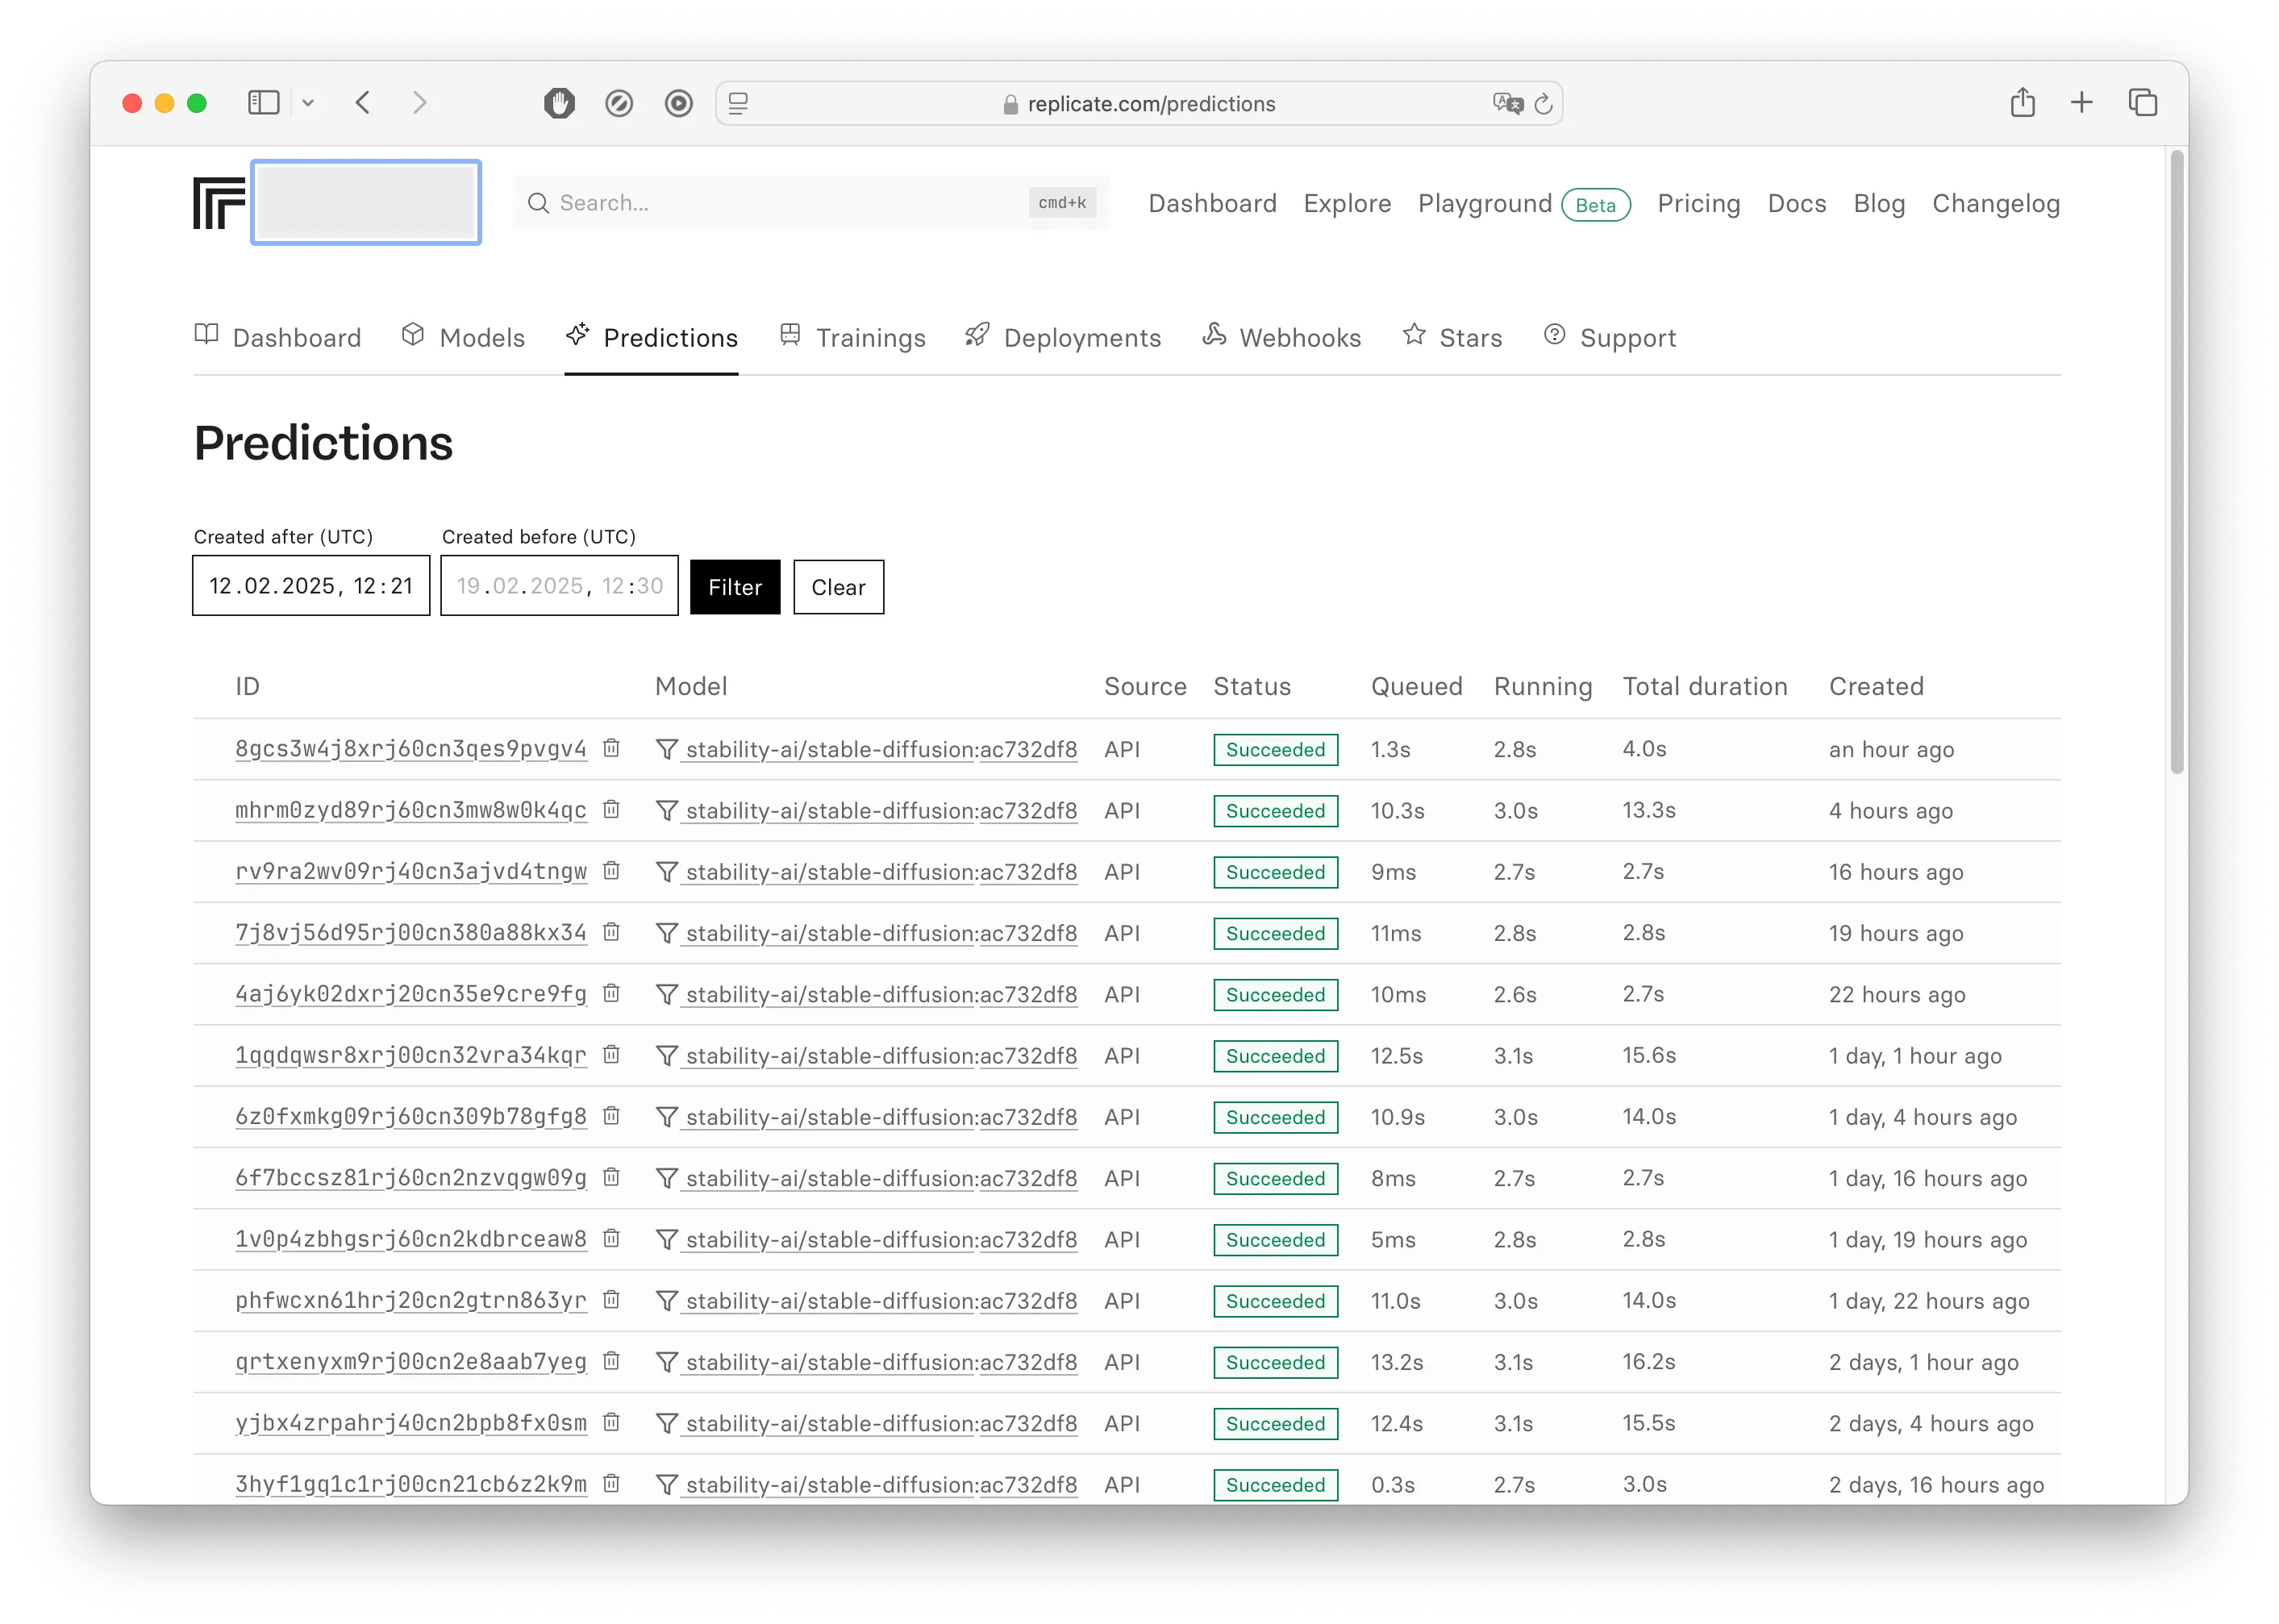This screenshot has height=1624, width=2279.
Task: Click the reader view icon in address bar
Action: pyautogui.click(x=738, y=104)
